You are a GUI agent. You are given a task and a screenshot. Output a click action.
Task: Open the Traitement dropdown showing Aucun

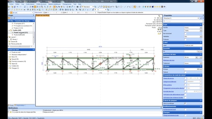pyautogui.click(x=193, y=63)
